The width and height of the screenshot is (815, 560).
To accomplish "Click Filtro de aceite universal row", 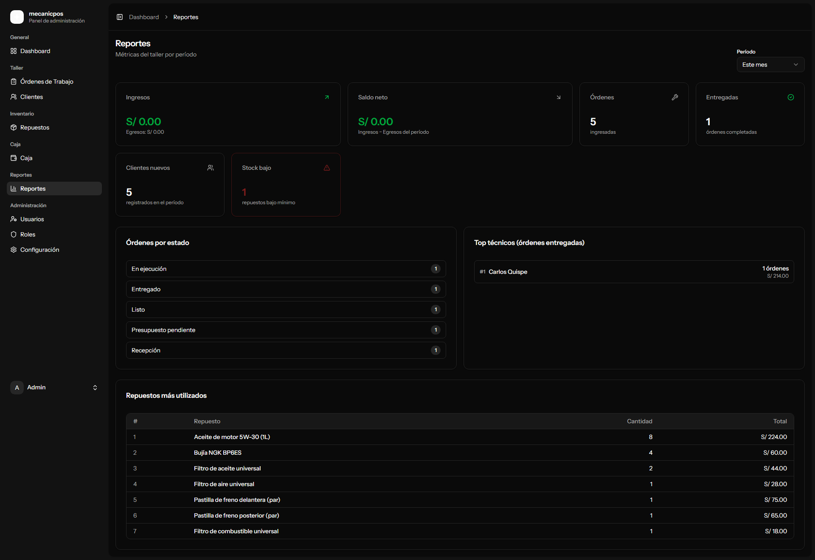I will pos(460,468).
